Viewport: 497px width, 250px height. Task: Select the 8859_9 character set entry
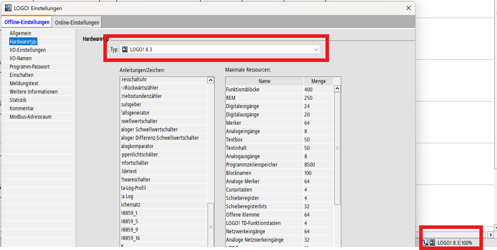164,230
